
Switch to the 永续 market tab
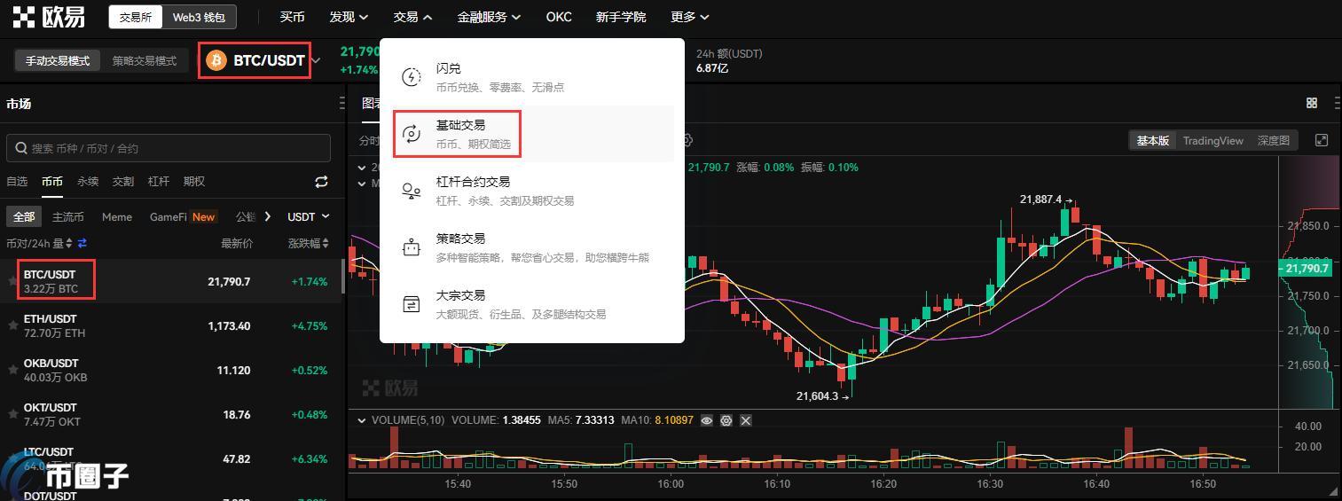coord(88,182)
